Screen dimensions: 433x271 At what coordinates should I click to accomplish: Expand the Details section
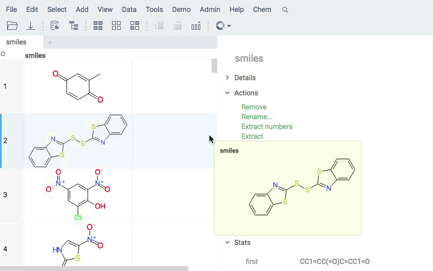coord(227,78)
